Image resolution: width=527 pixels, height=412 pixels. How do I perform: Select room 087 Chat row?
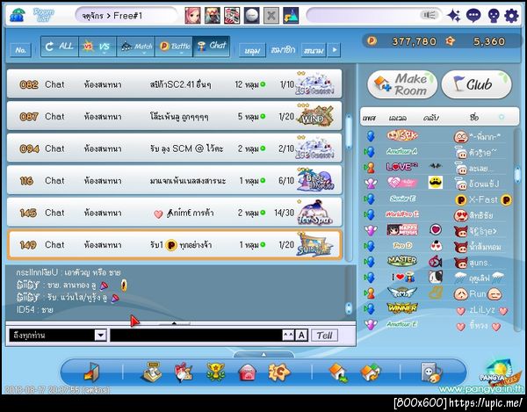(x=175, y=116)
